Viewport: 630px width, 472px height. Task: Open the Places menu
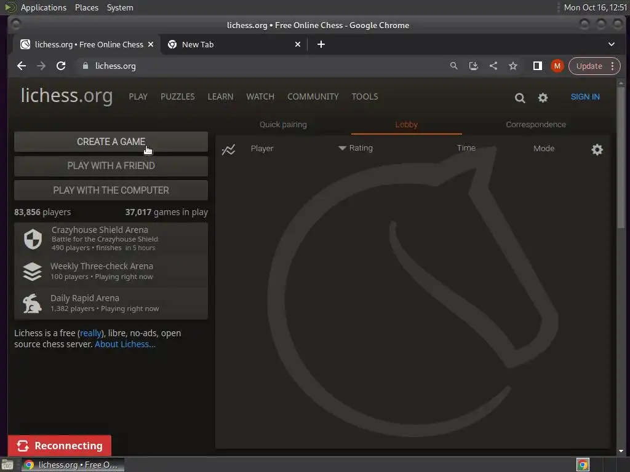pyautogui.click(x=86, y=7)
